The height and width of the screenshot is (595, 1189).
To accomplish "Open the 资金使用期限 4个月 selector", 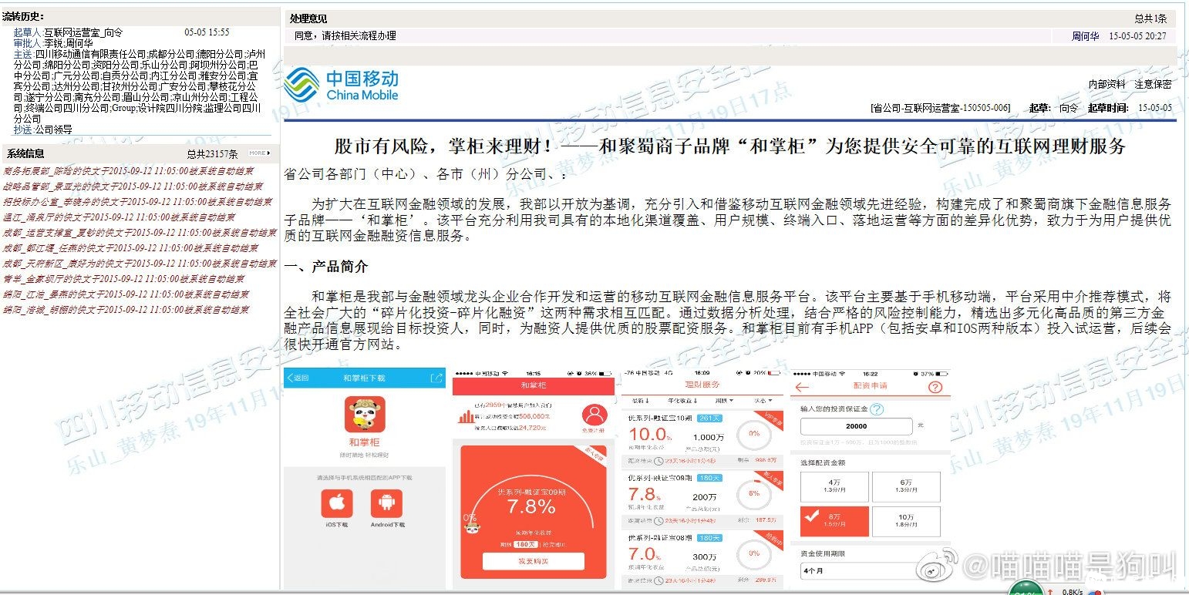I will [870, 572].
